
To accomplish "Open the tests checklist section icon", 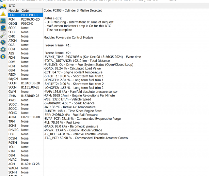I will click(3, 28).
